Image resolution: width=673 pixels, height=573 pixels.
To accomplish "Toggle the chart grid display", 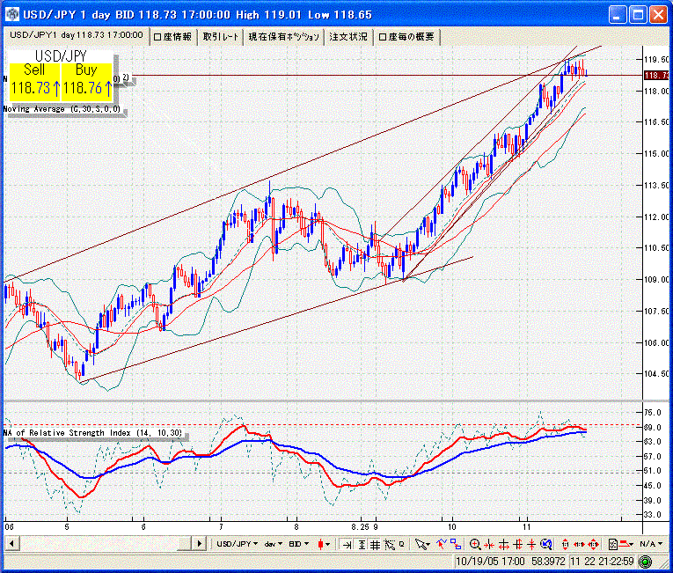I will (375, 545).
